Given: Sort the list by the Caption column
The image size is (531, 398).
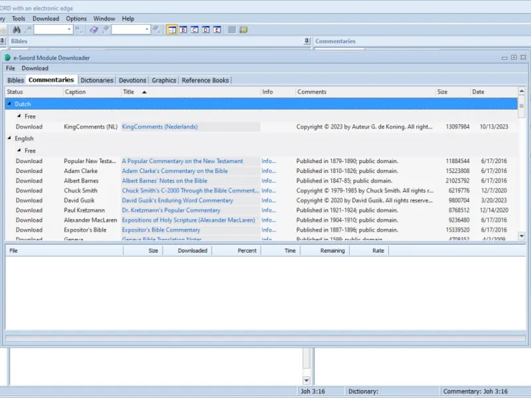Looking at the screenshot, I should (92, 92).
